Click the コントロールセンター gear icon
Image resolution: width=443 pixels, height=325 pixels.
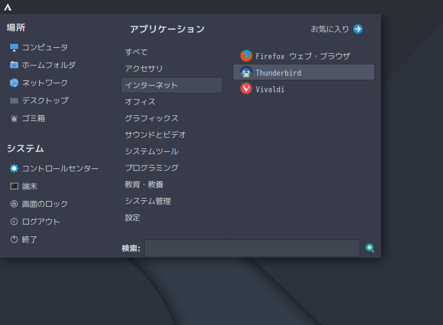pyautogui.click(x=14, y=168)
